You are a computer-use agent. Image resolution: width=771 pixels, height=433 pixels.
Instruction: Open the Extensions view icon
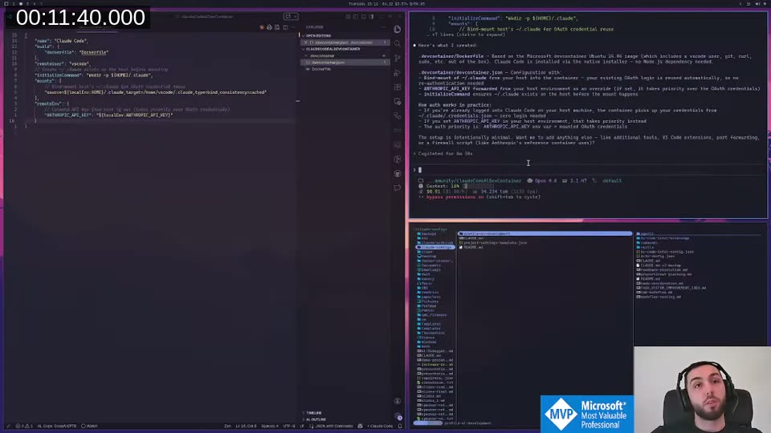point(398,87)
